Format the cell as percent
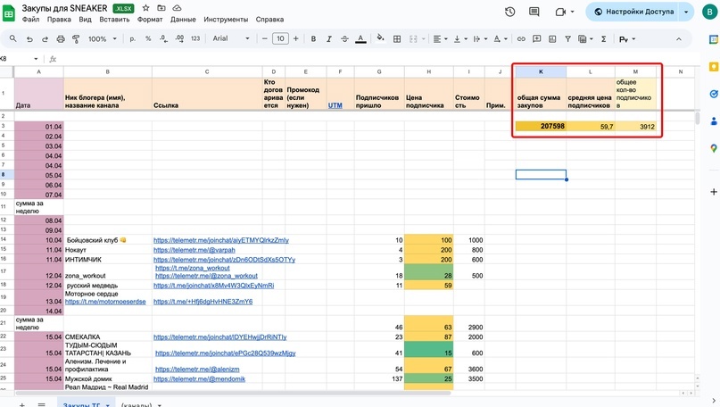This screenshot has width=720, height=407. (148, 39)
